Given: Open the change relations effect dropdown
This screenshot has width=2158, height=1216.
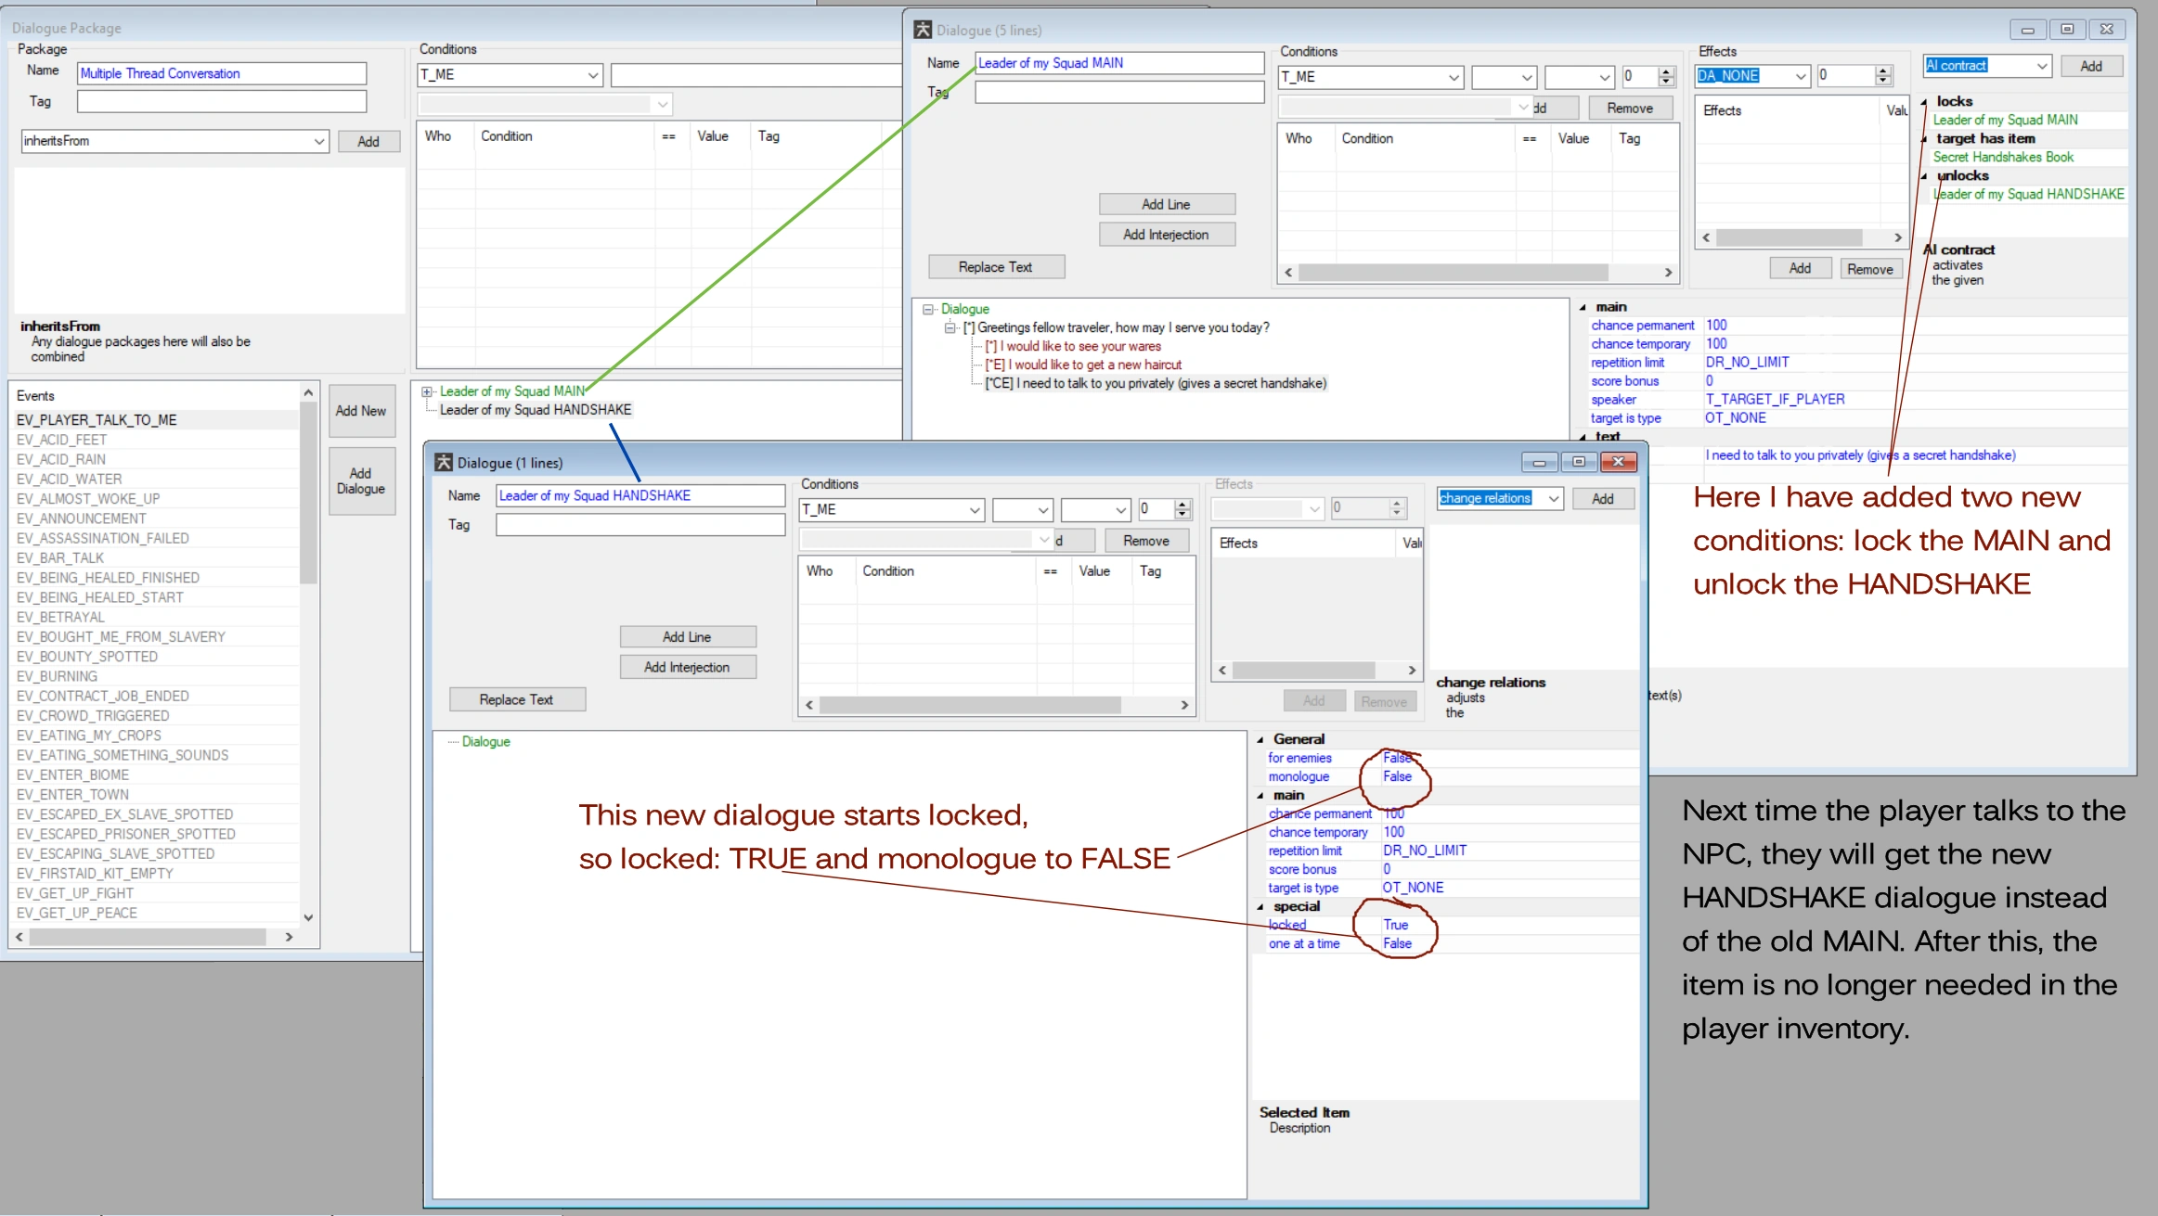Looking at the screenshot, I should click(x=1553, y=499).
